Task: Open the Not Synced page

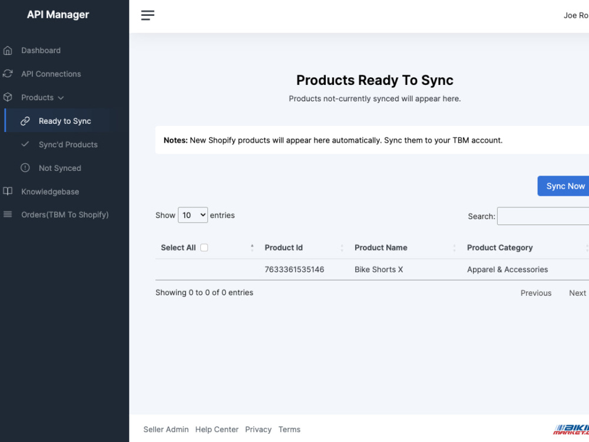Action: click(x=60, y=168)
